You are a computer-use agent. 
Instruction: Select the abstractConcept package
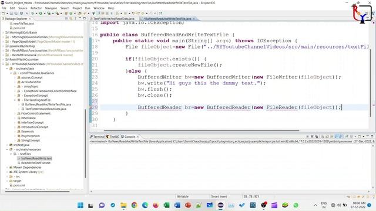tap(32, 77)
